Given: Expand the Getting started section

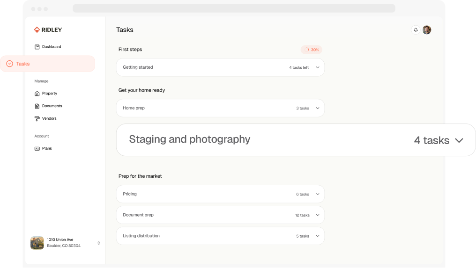Looking at the screenshot, I should click(317, 67).
